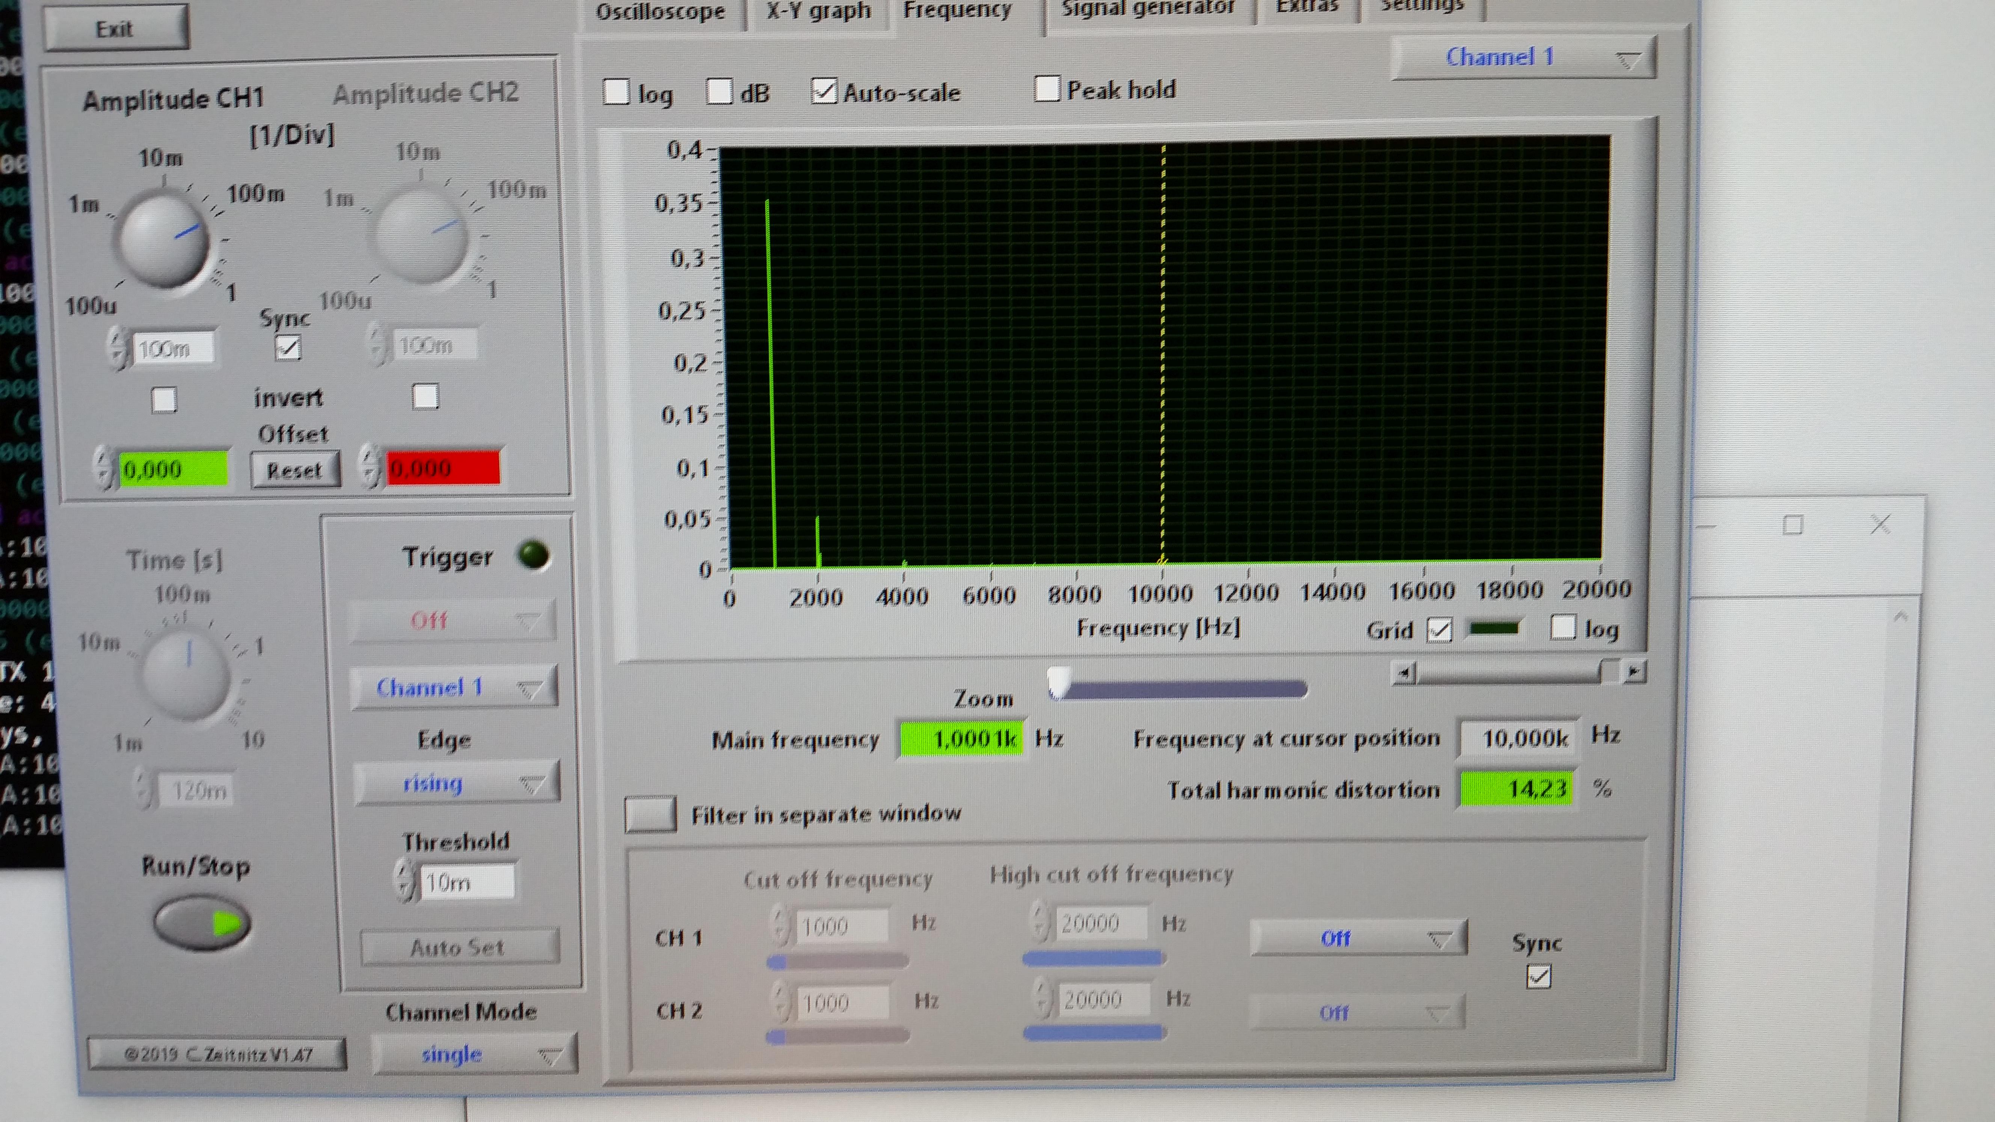
Task: Open the Trigger Channel 1 dropdown
Action: point(453,687)
